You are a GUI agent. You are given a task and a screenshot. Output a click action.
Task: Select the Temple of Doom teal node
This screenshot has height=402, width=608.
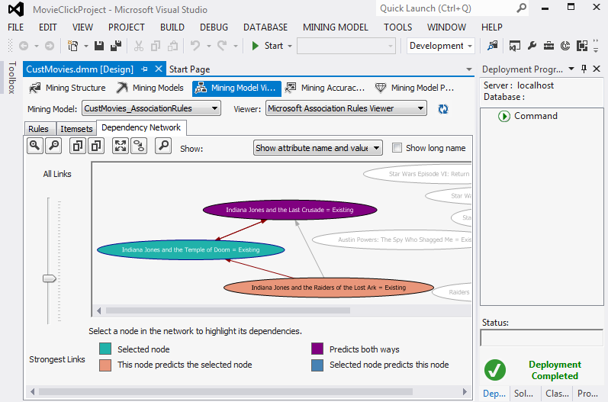pyautogui.click(x=191, y=249)
